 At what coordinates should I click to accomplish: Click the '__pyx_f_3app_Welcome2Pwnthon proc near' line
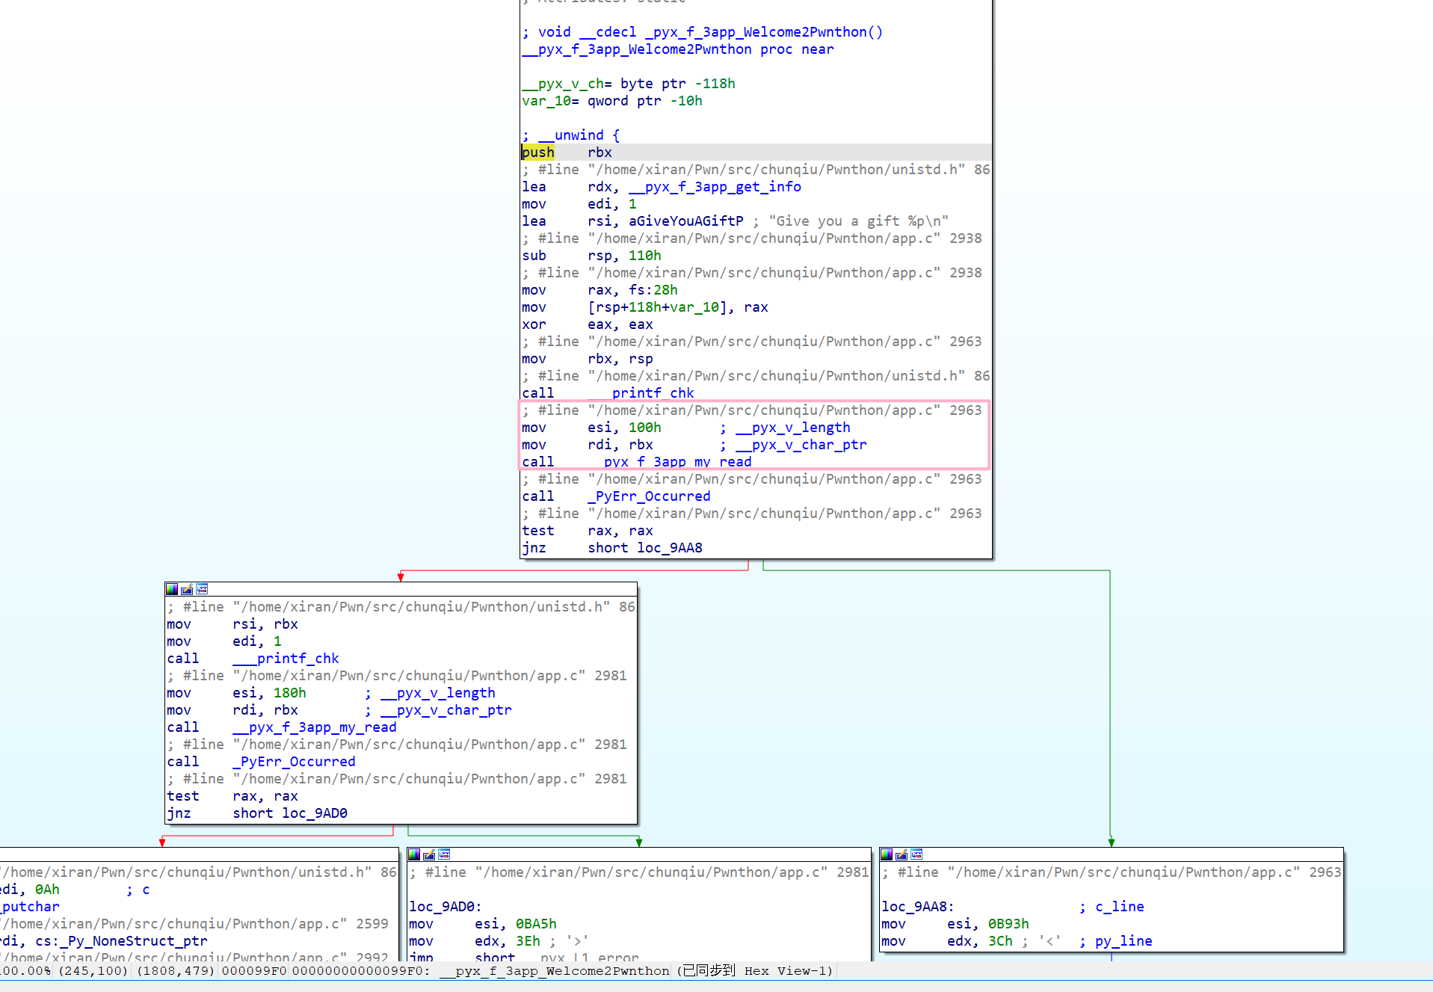coord(678,49)
